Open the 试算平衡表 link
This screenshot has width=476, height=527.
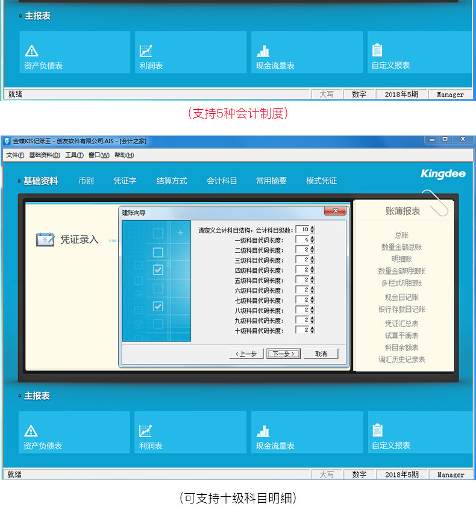tap(402, 335)
